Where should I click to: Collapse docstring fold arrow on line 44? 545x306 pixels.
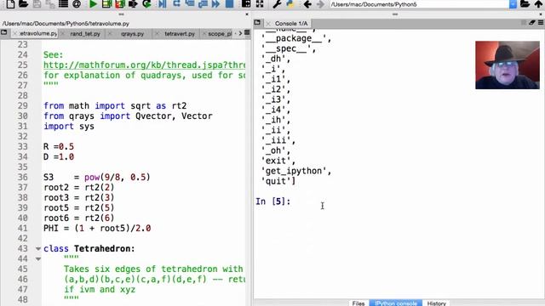click(x=38, y=258)
